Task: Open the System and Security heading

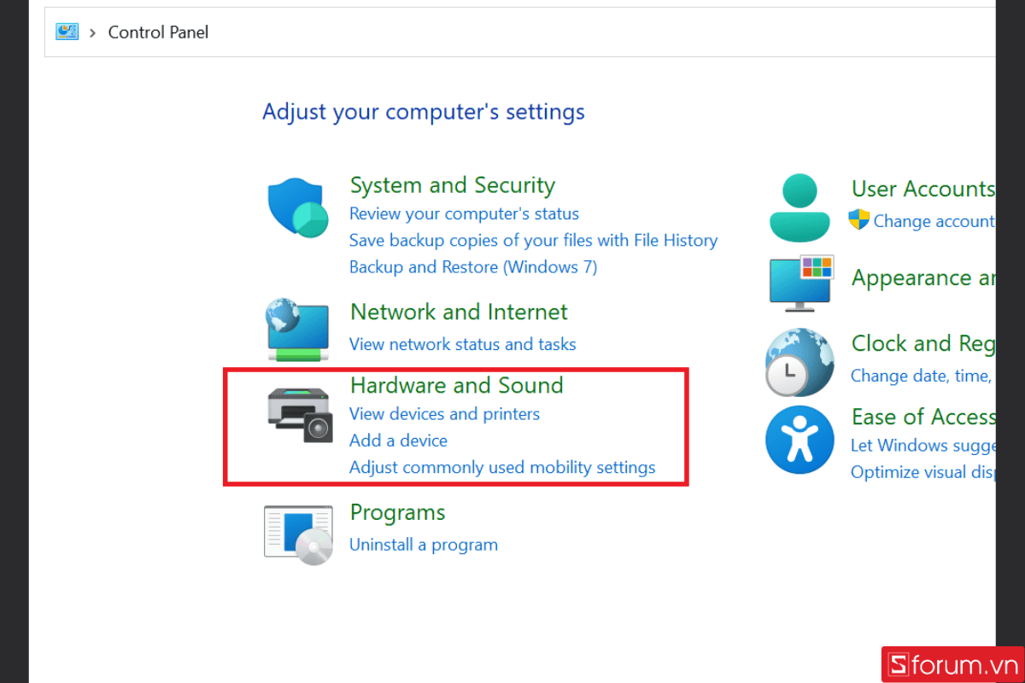Action: point(452,185)
